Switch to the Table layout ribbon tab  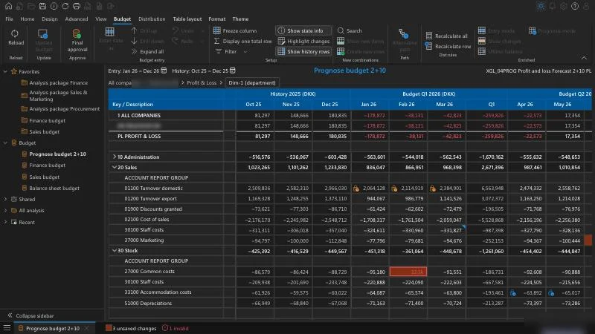pos(187,19)
